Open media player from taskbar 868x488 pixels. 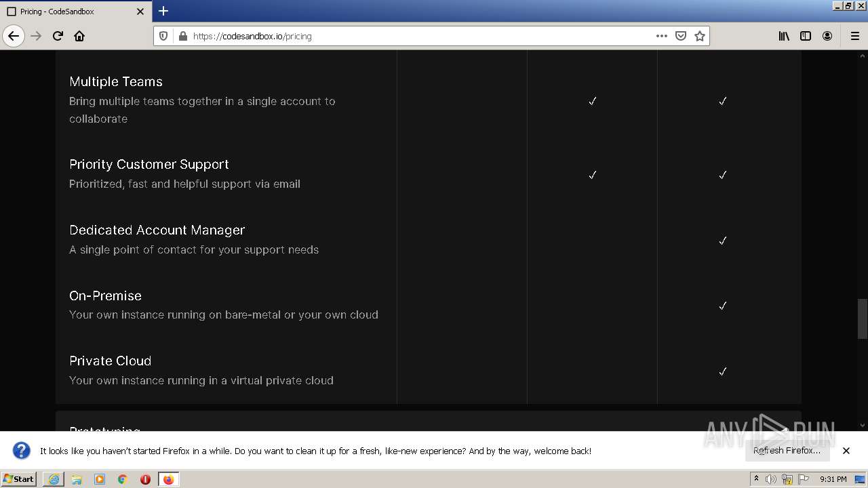tap(100, 479)
